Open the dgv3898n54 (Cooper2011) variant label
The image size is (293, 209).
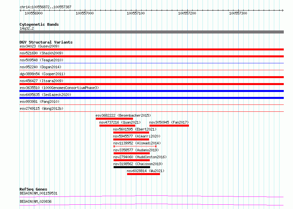pos(42,74)
